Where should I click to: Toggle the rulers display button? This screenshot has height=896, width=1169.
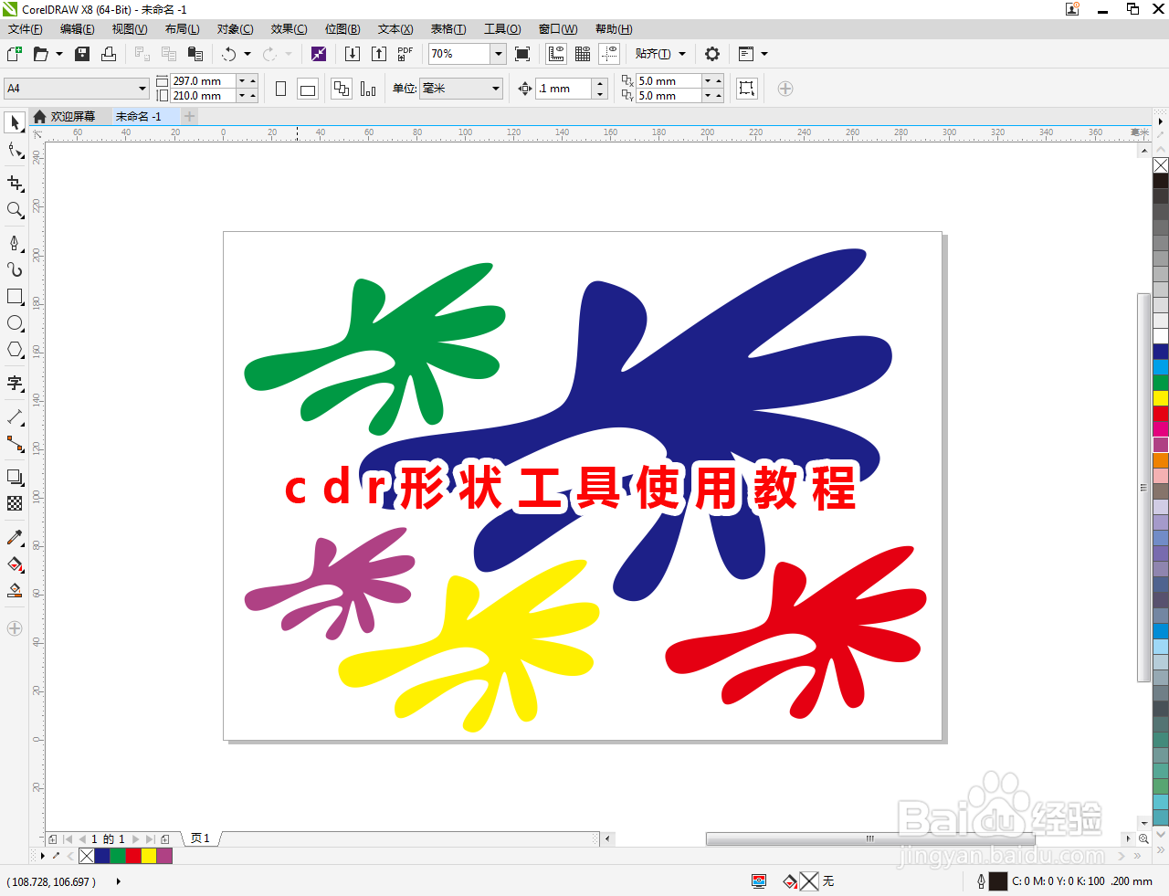coord(556,53)
